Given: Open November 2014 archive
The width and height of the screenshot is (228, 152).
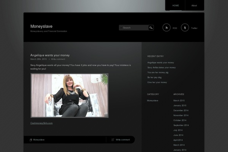Looking at the screenshot, I should (x=181, y=116).
